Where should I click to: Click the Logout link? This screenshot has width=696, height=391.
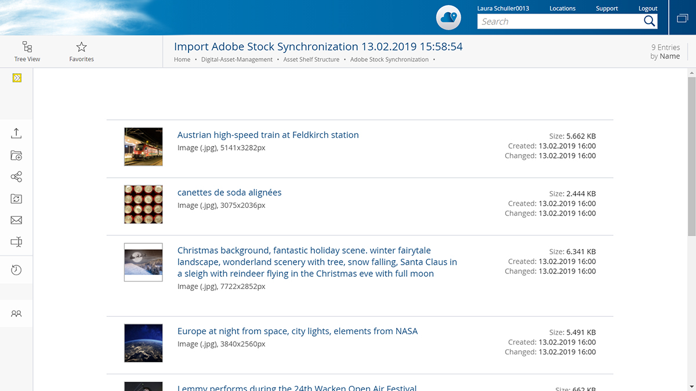pyautogui.click(x=648, y=8)
